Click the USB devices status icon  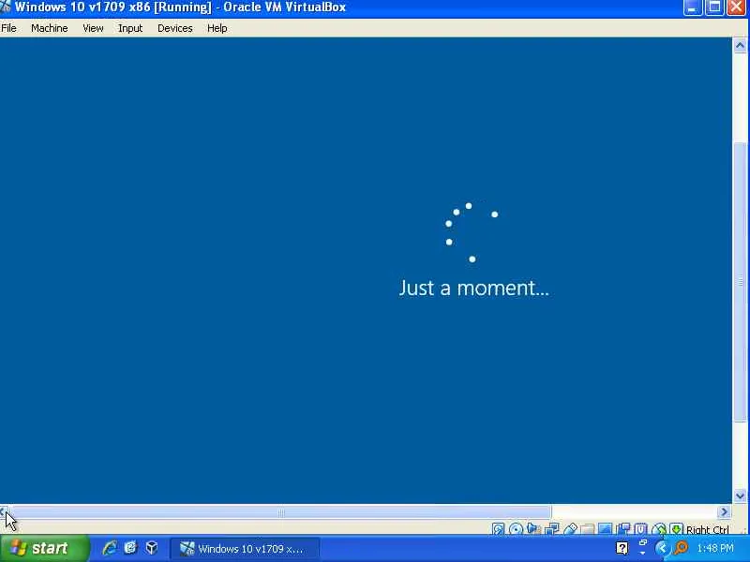coord(570,529)
